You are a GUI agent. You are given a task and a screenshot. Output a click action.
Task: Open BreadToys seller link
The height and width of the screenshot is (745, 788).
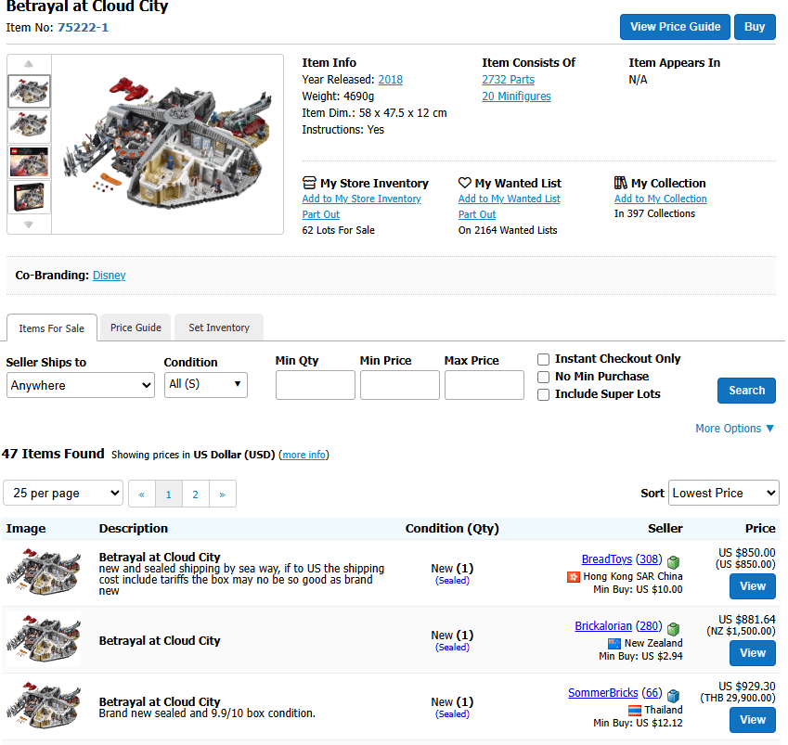pyautogui.click(x=607, y=559)
